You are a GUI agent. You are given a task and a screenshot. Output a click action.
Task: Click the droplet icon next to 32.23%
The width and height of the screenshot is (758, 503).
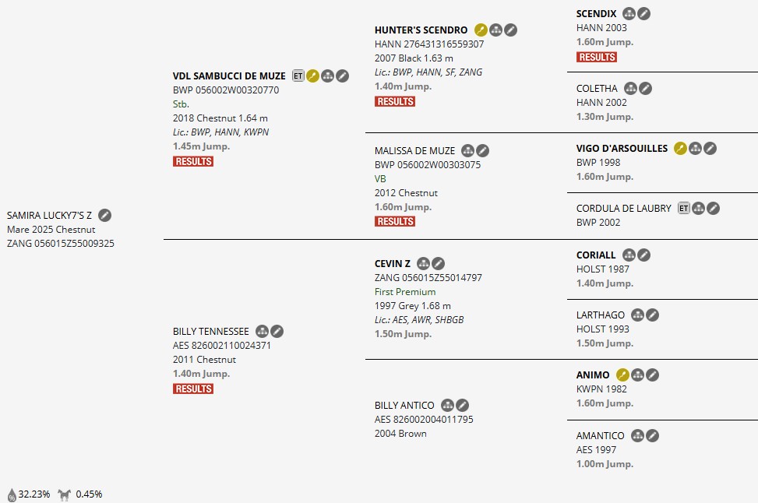coord(12,494)
